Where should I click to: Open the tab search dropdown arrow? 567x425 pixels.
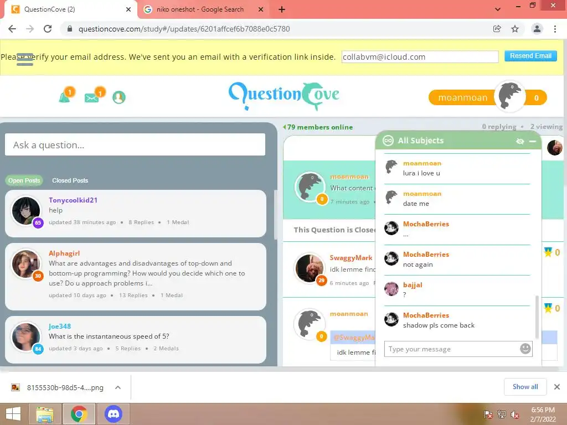[x=498, y=9]
